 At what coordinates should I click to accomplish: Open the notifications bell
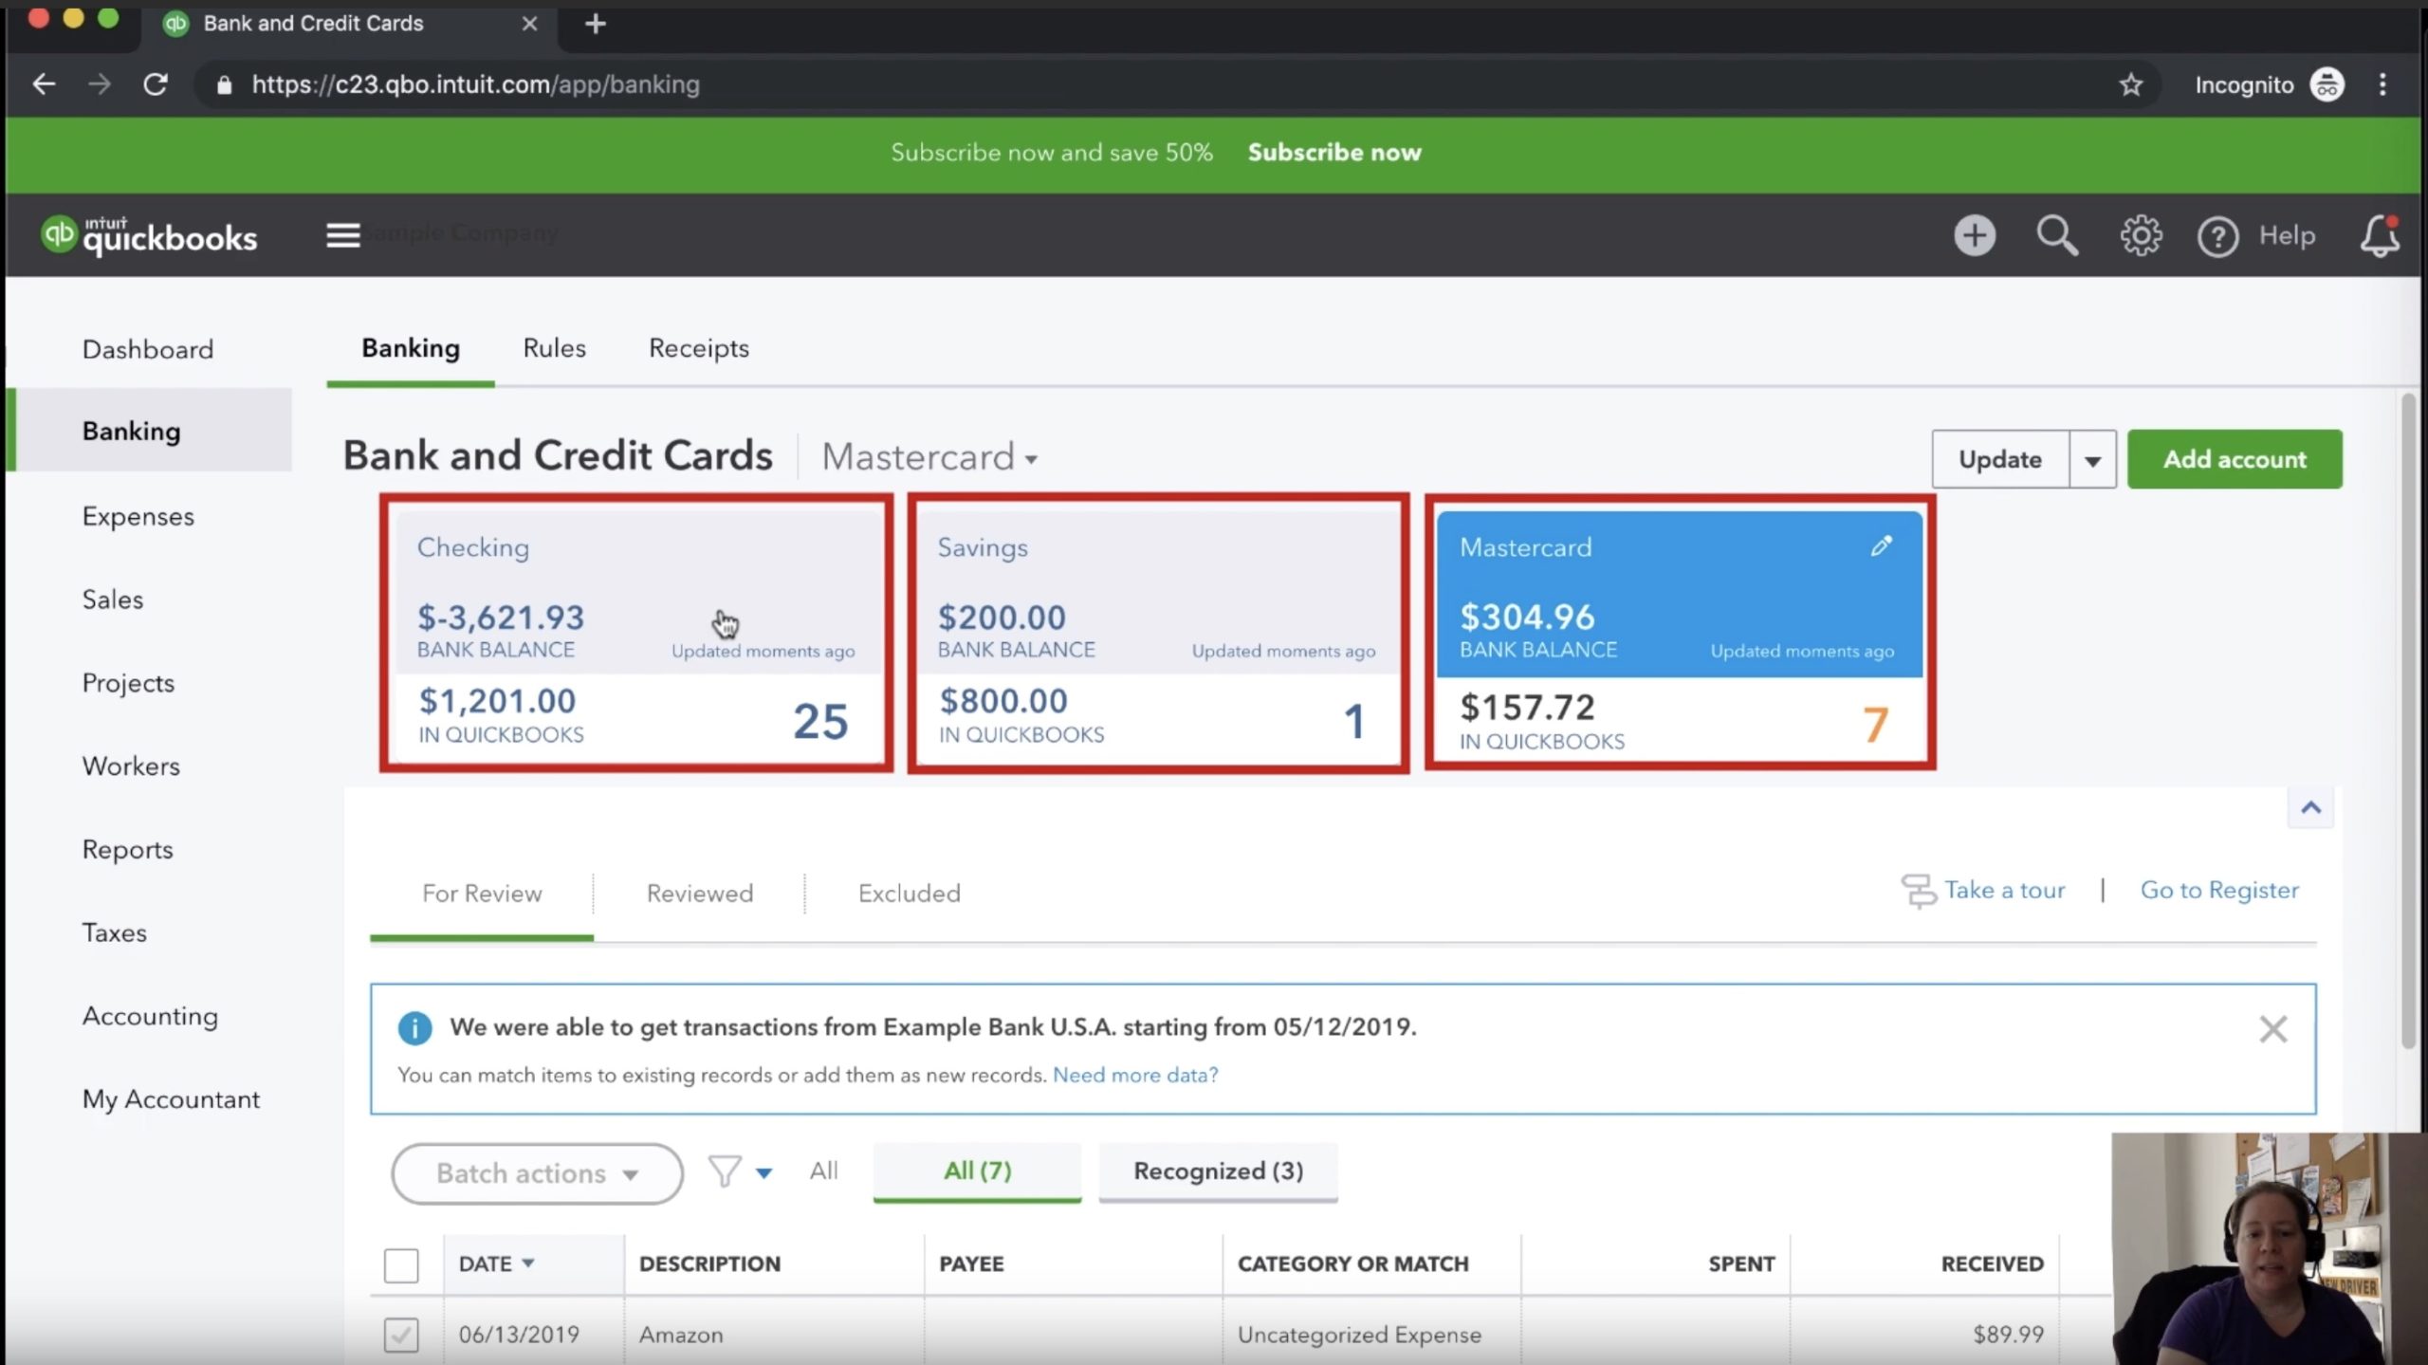2380,235
